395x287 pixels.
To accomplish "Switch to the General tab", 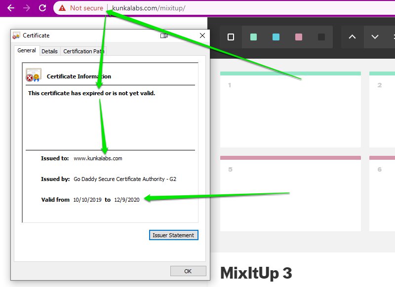I will coord(27,50).
